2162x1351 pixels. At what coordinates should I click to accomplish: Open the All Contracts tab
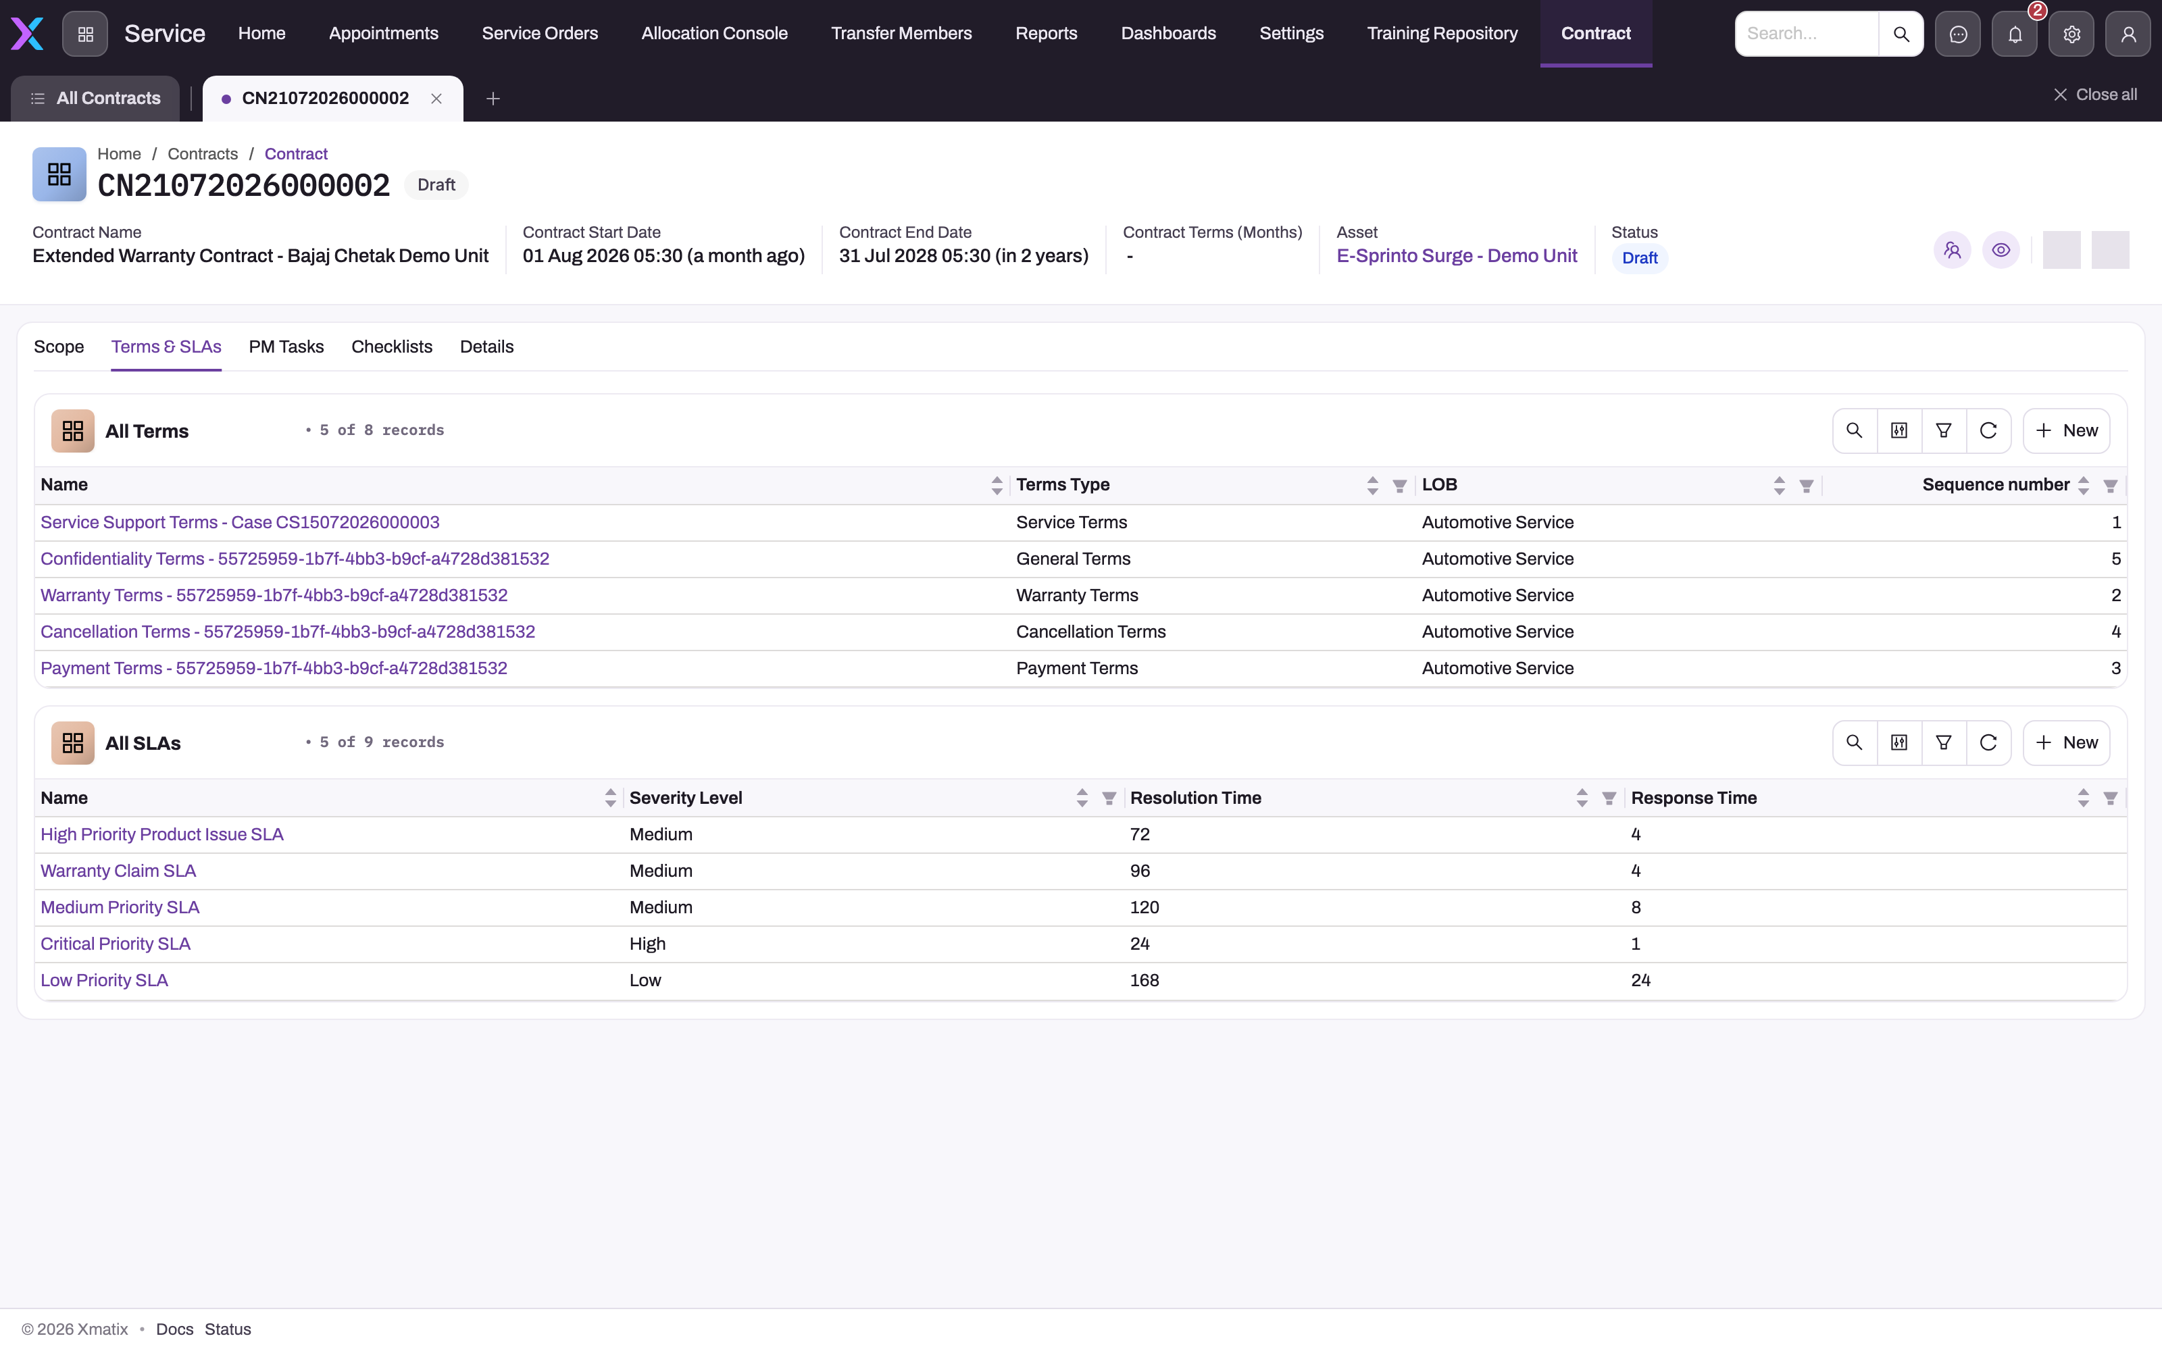95,99
